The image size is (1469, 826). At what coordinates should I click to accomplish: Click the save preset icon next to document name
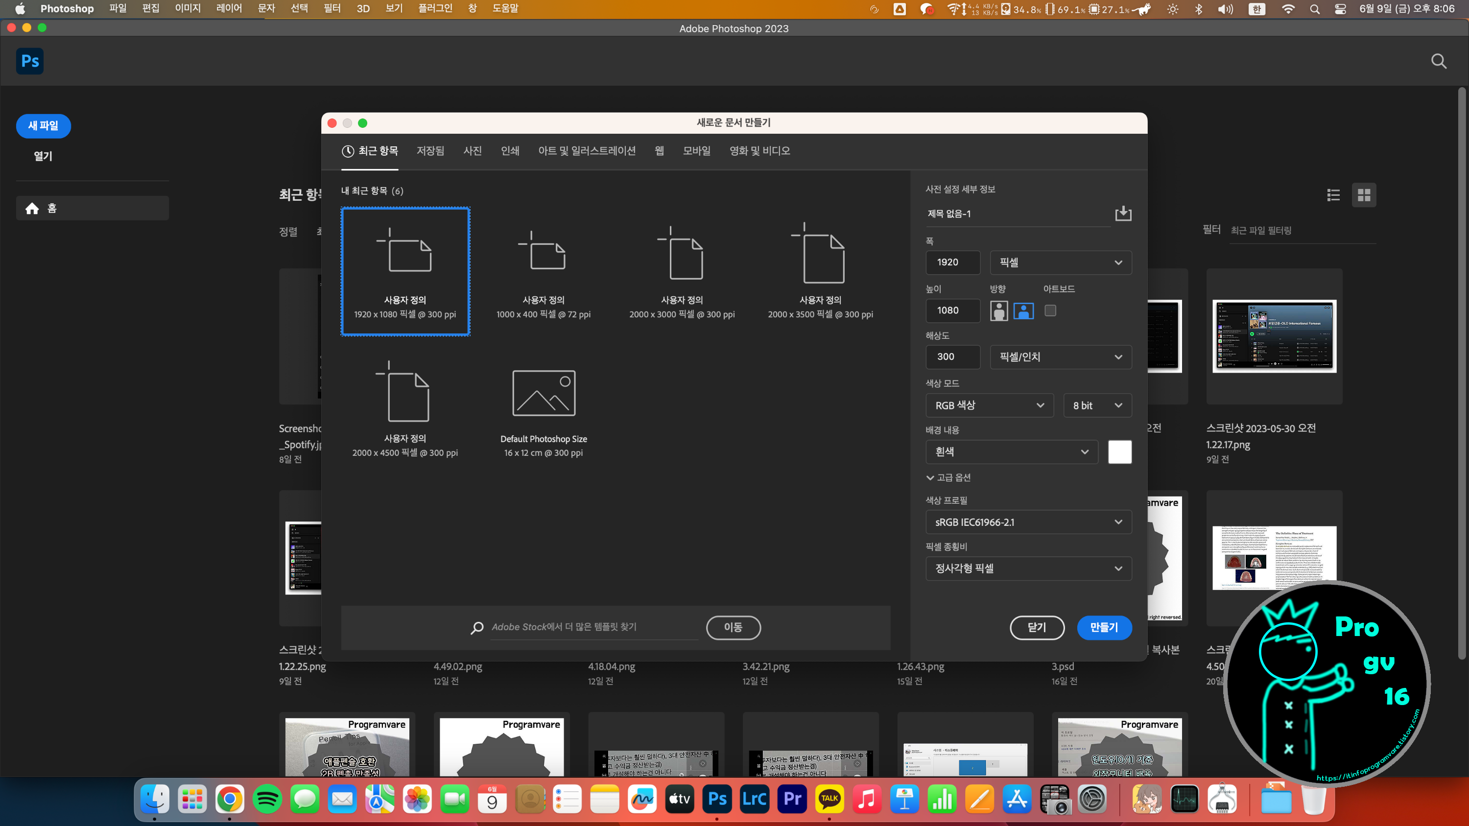click(1123, 214)
